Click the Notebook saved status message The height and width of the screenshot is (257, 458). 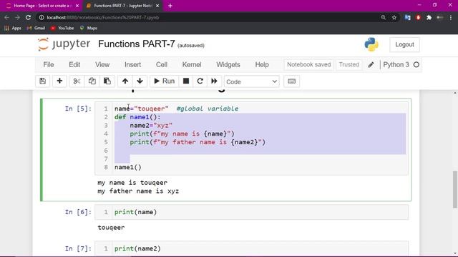click(308, 65)
